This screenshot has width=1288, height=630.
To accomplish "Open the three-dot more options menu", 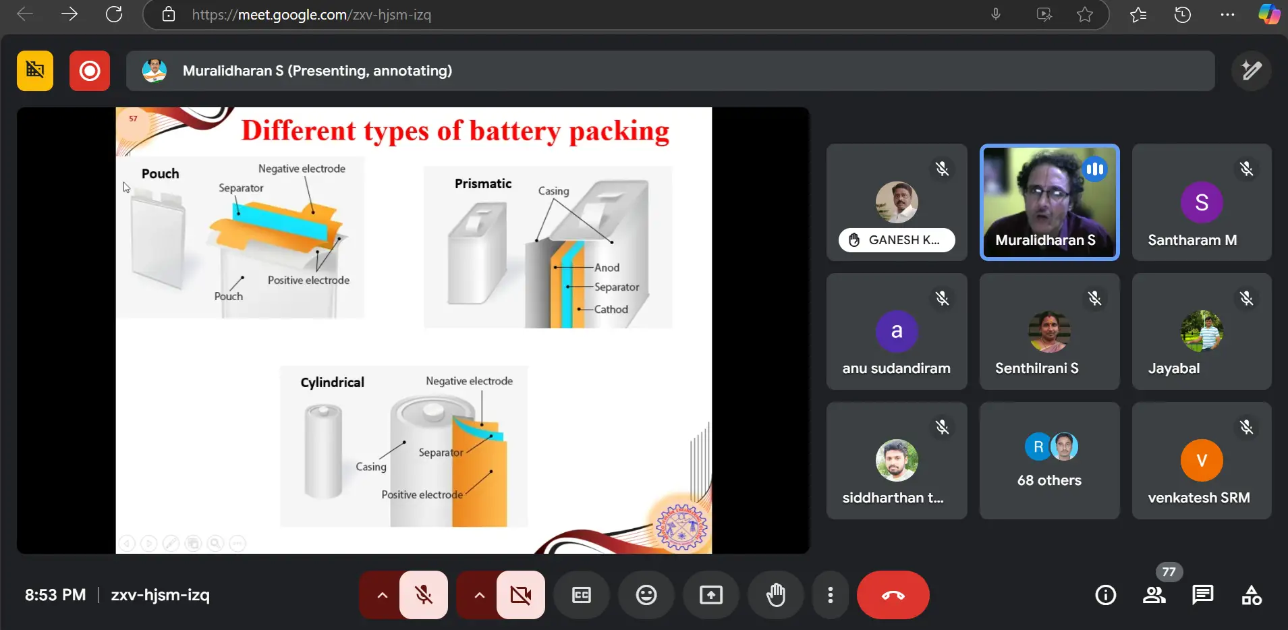I will click(x=830, y=595).
